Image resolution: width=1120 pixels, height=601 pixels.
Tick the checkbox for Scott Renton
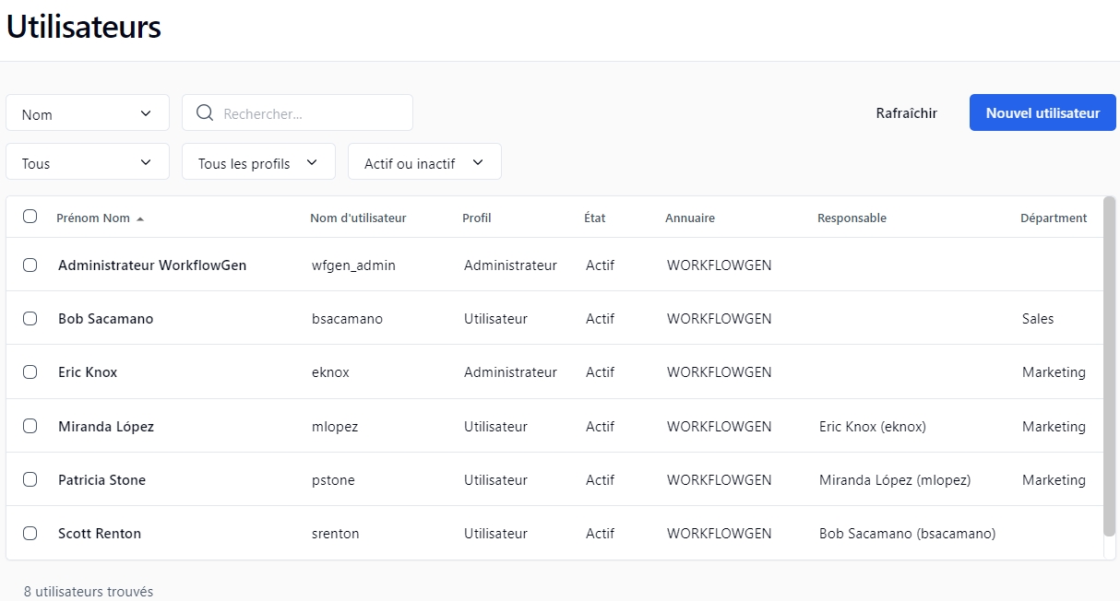point(30,534)
